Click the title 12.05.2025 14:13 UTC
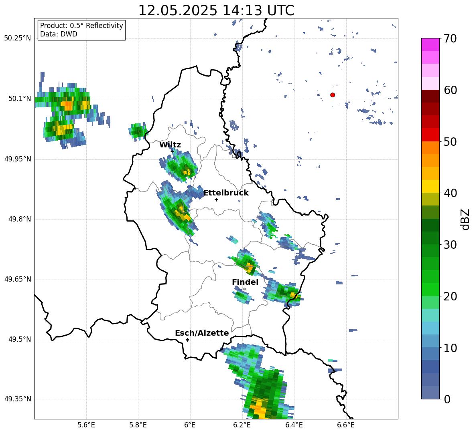 pos(216,10)
